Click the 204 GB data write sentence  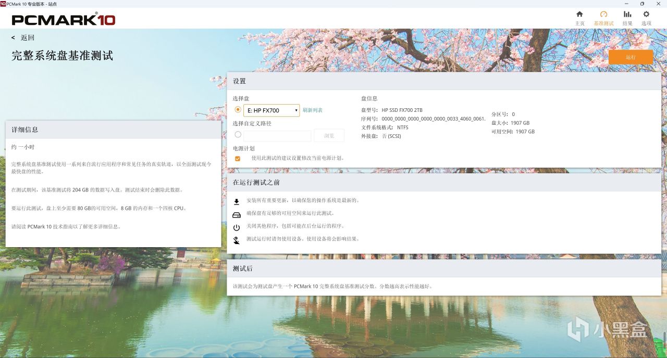click(x=97, y=190)
